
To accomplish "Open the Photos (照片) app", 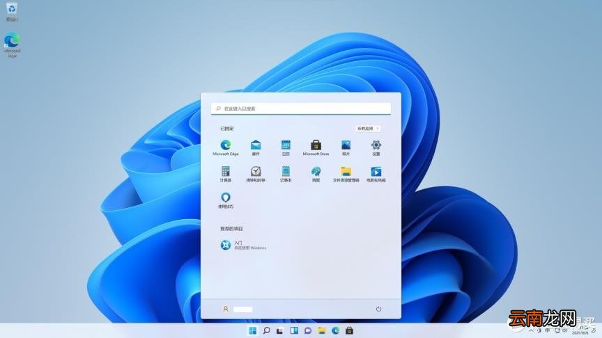I will tap(346, 147).
